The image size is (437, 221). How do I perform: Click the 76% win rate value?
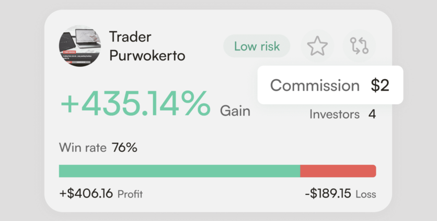[x=124, y=148]
